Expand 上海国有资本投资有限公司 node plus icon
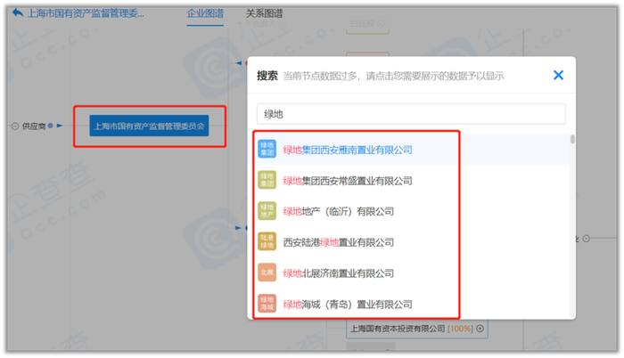This screenshot has width=624, height=358. tap(480, 329)
